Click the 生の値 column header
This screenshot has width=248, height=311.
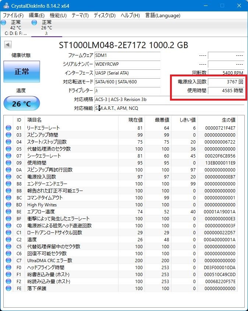[x=228, y=120]
